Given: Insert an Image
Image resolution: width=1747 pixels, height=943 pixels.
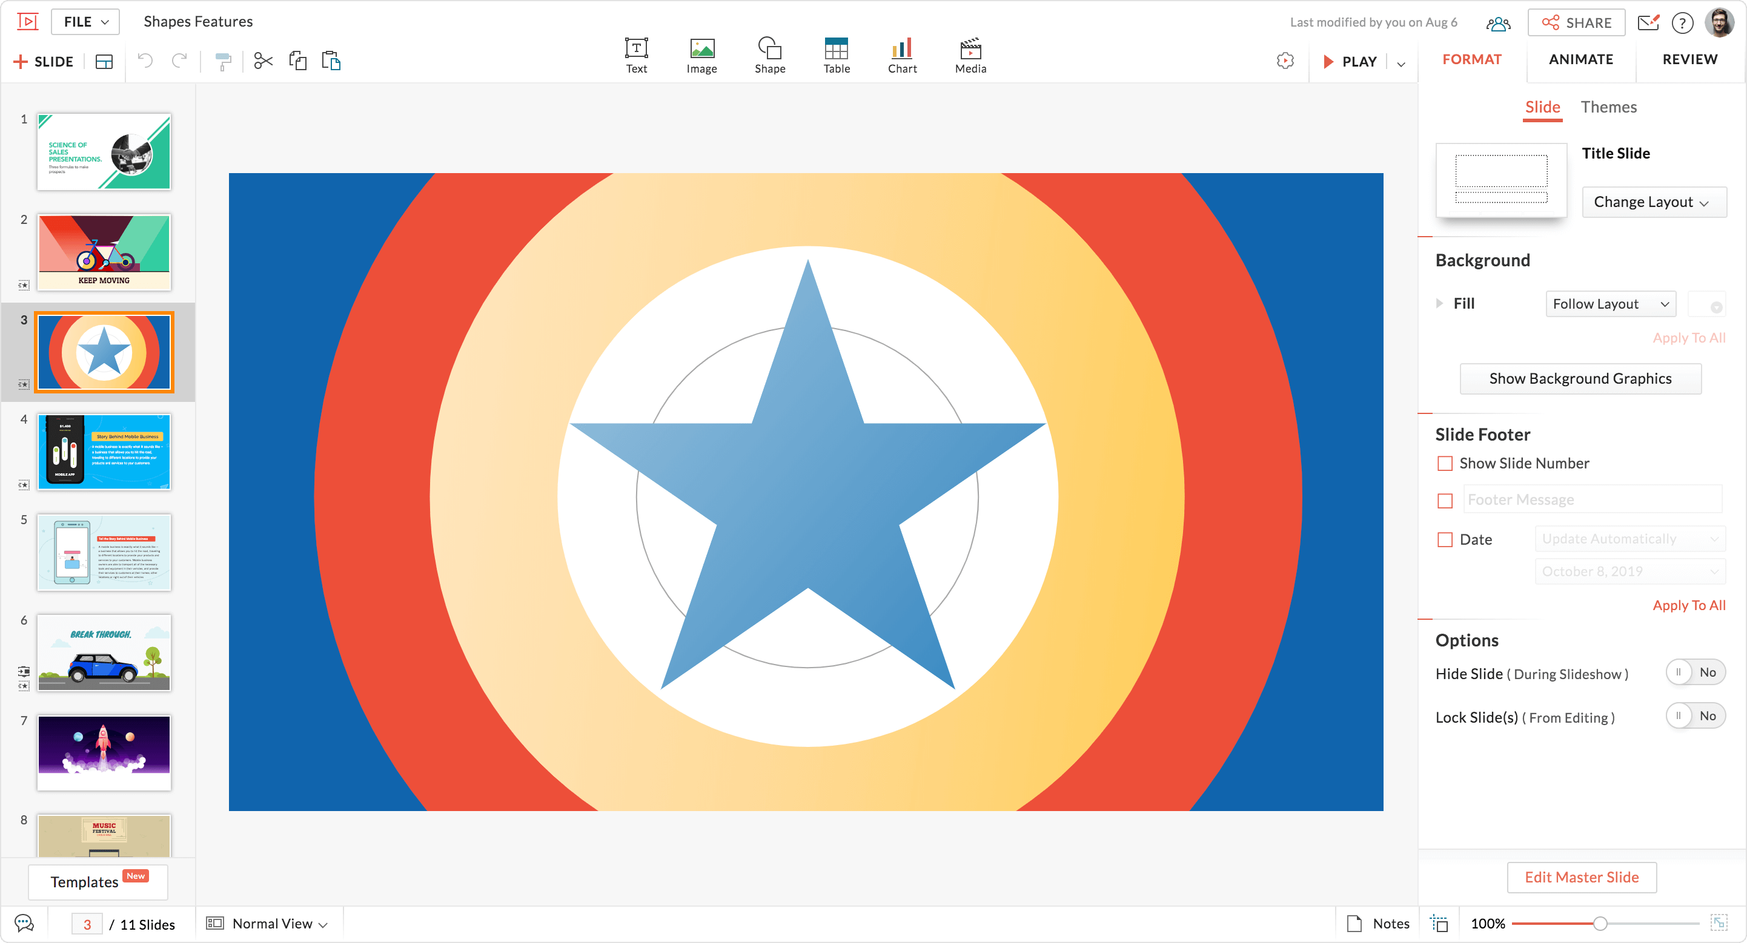Looking at the screenshot, I should pyautogui.click(x=702, y=56).
